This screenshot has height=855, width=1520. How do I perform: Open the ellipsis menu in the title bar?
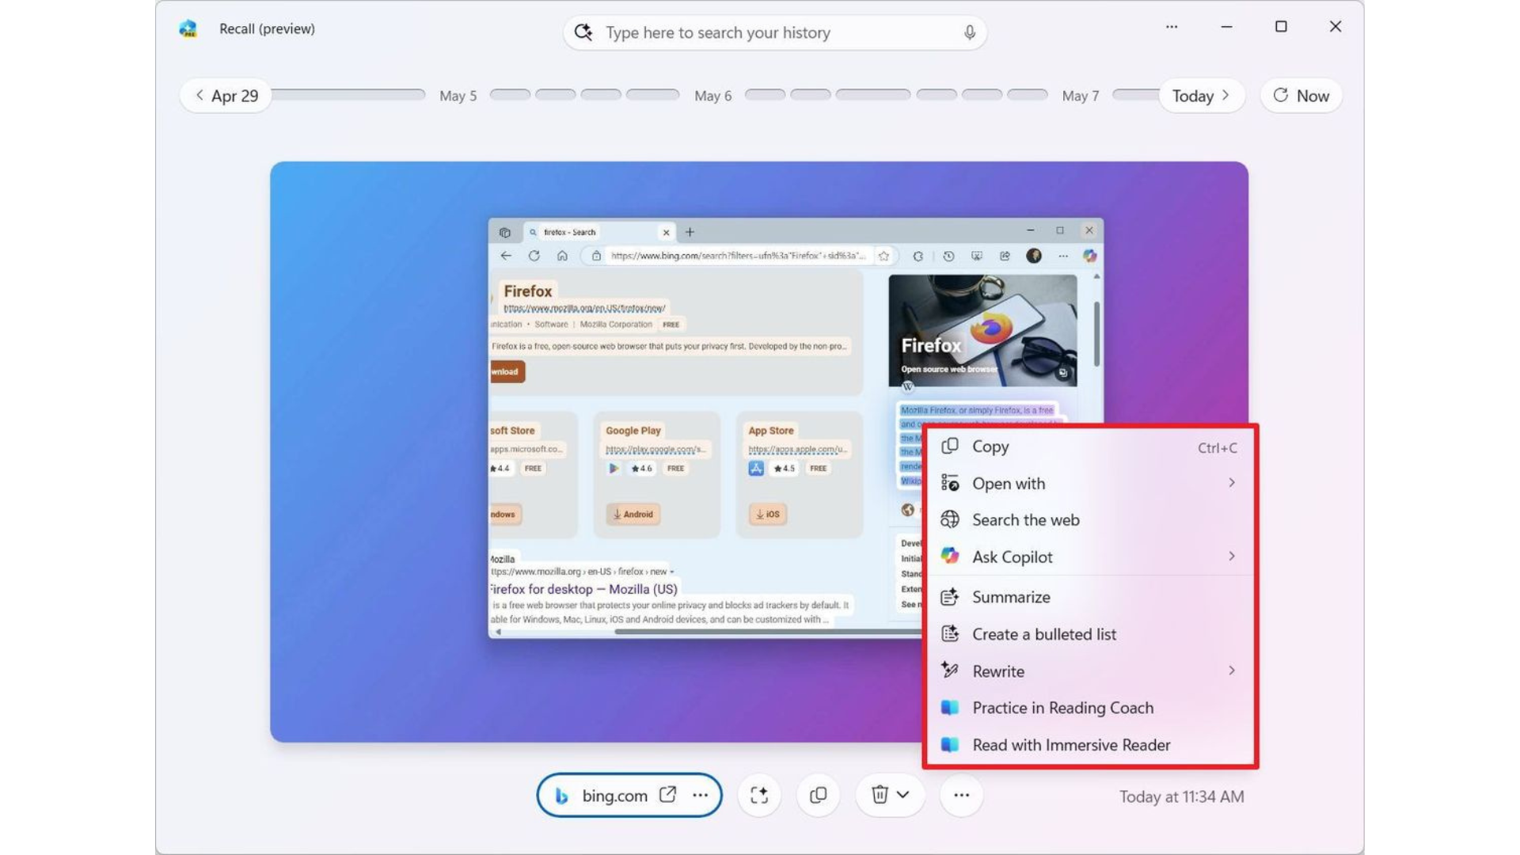pyautogui.click(x=1172, y=27)
